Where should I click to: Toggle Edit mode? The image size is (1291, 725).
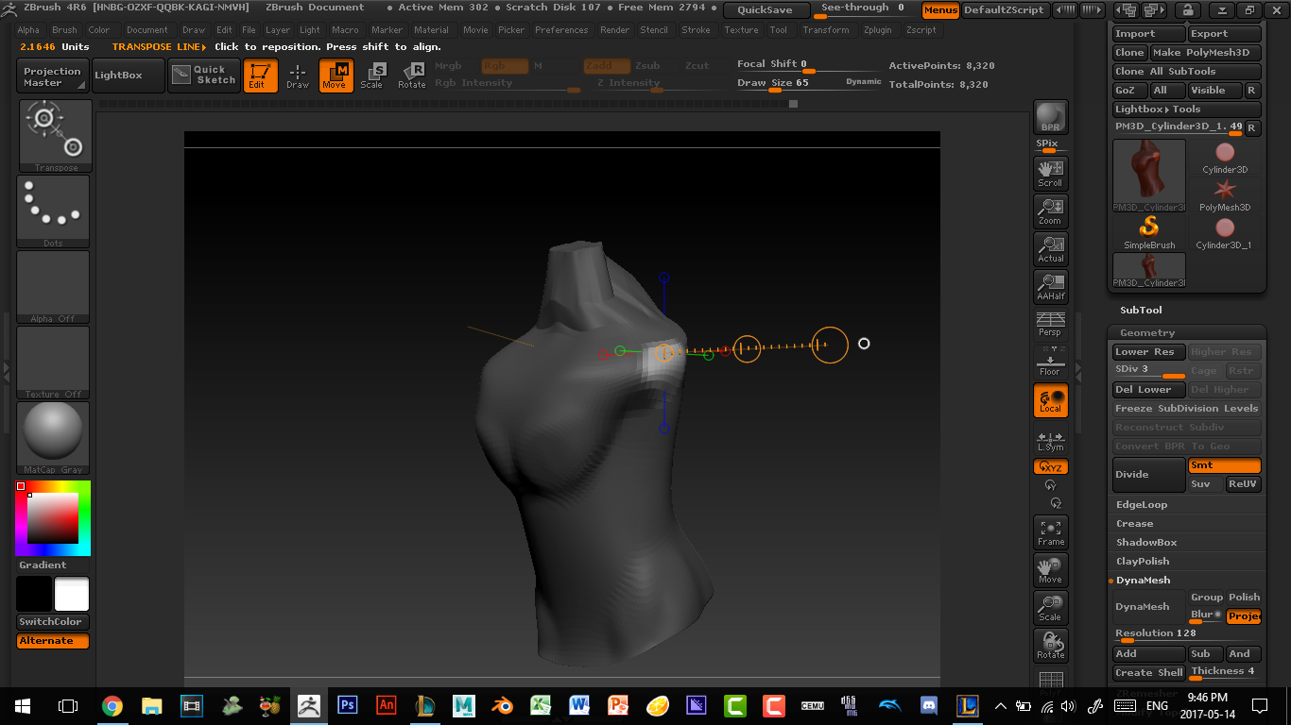point(260,76)
